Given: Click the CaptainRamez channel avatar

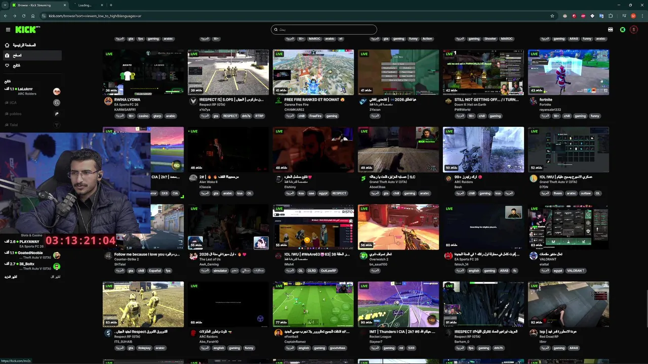Looking at the screenshot, I should click(278, 333).
